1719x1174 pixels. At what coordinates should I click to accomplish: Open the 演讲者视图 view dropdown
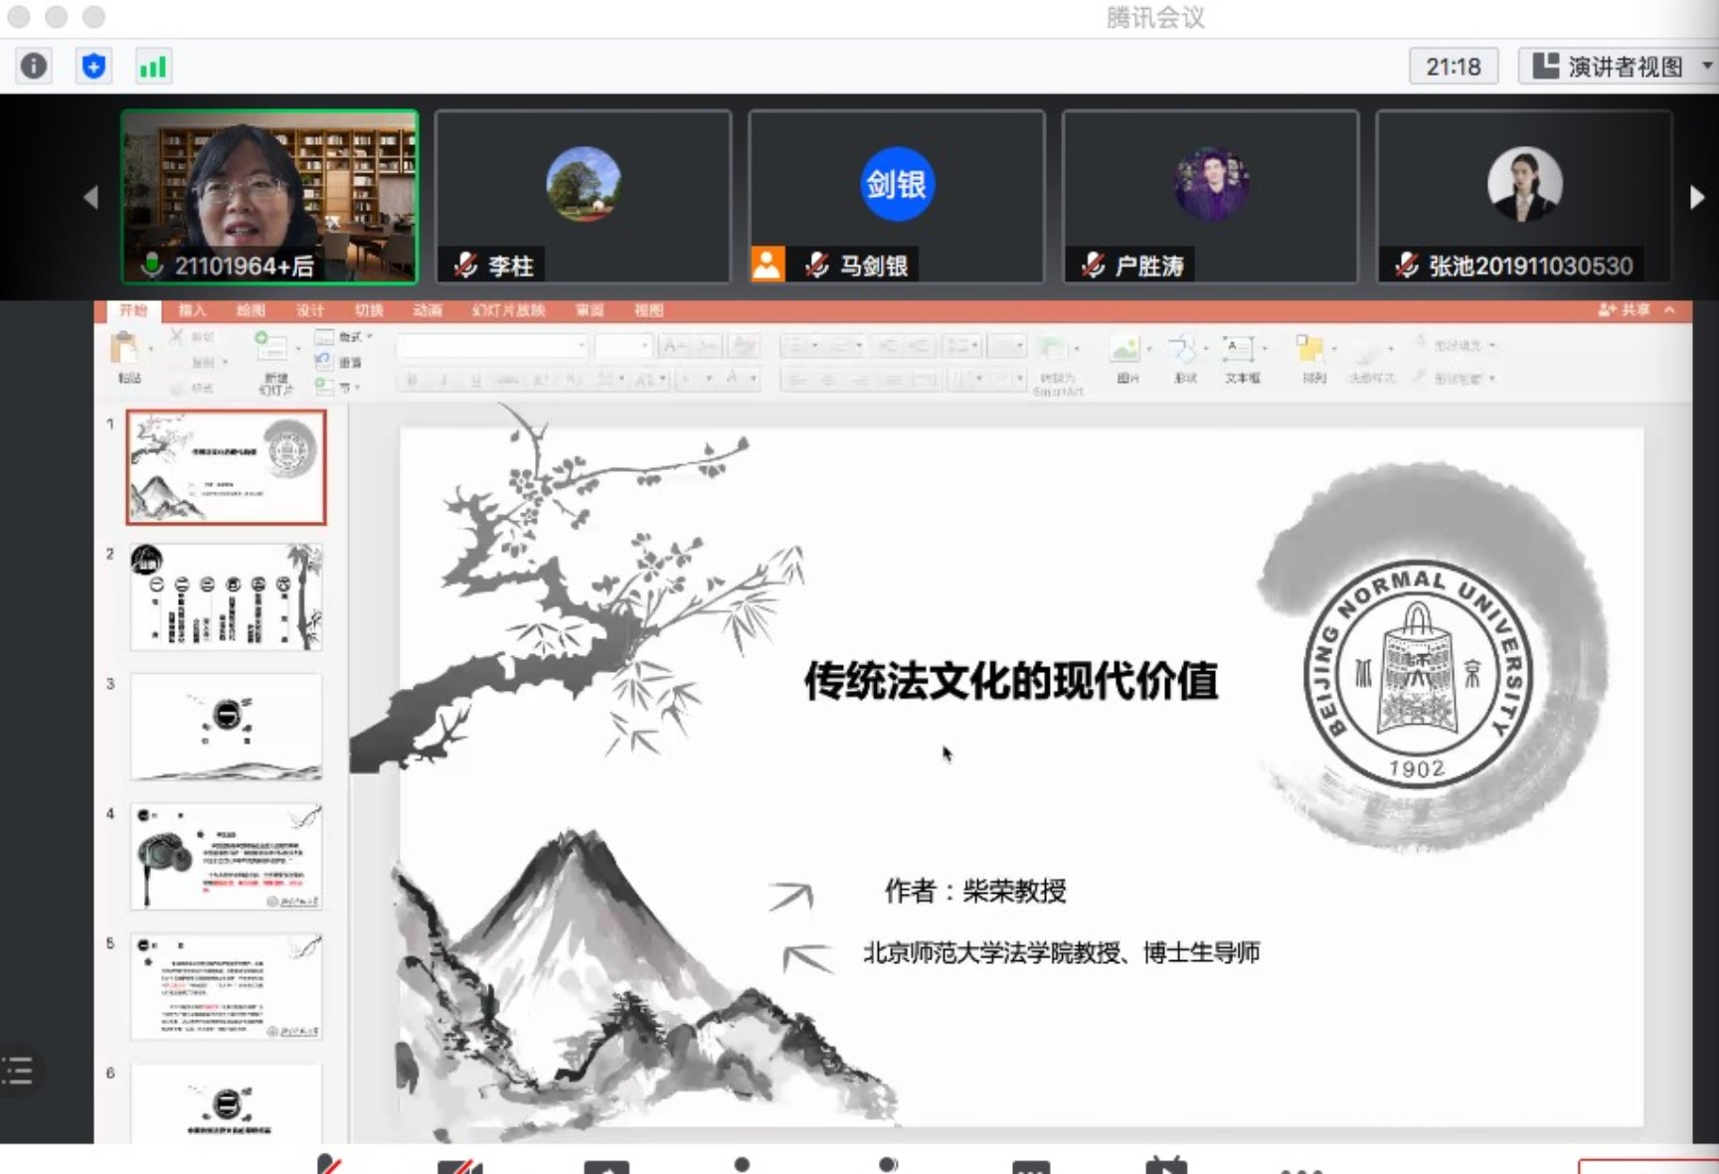(x=1623, y=68)
